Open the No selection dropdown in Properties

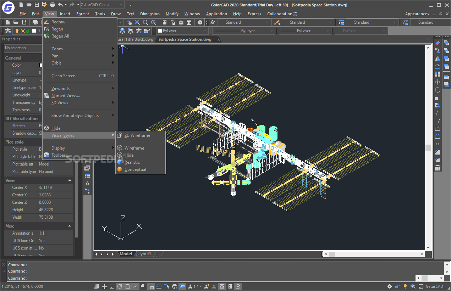pyautogui.click(x=23, y=48)
